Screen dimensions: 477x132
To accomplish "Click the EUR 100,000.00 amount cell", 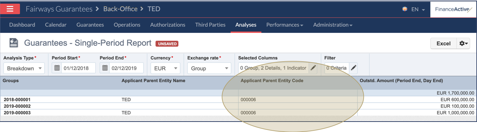I will (x=458, y=106).
